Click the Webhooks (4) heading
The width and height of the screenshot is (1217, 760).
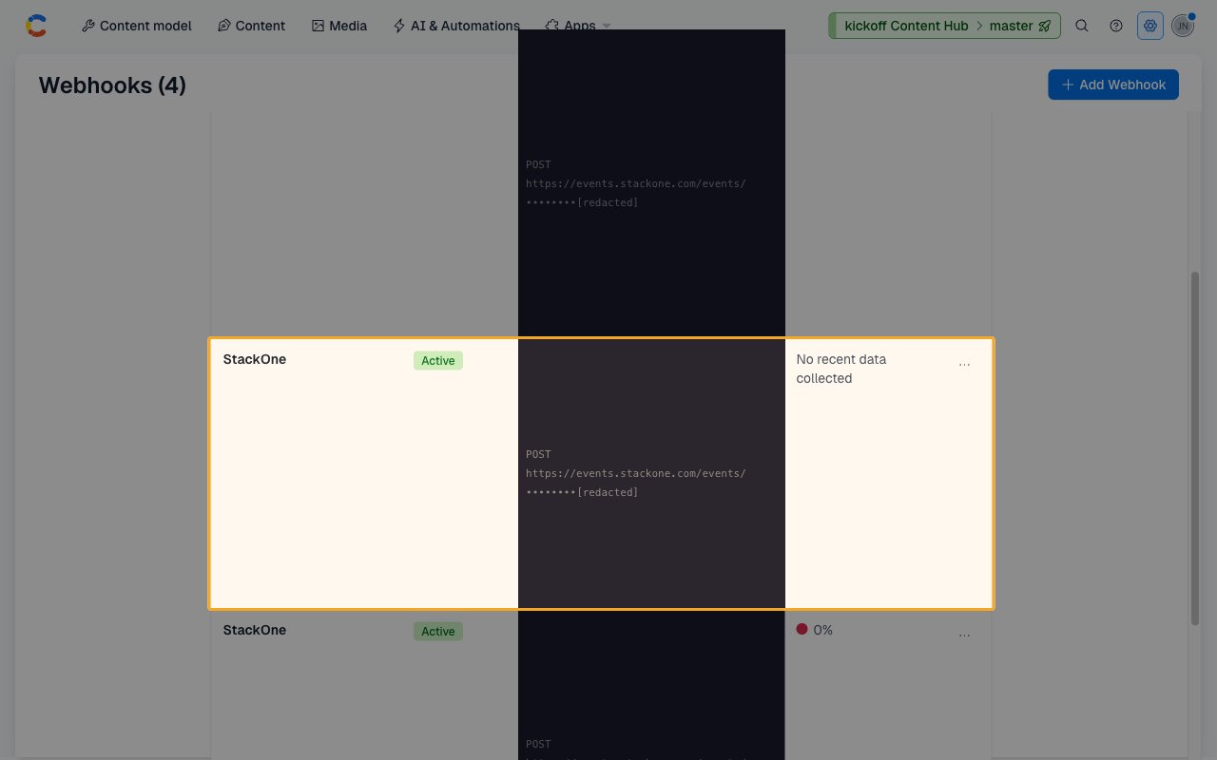[112, 85]
